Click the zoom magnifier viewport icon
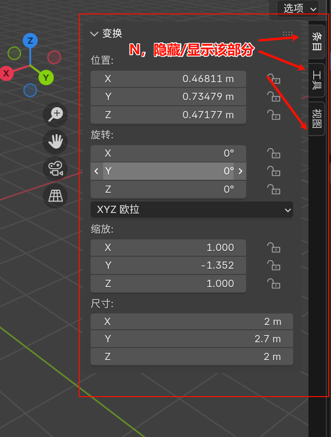 click(55, 114)
